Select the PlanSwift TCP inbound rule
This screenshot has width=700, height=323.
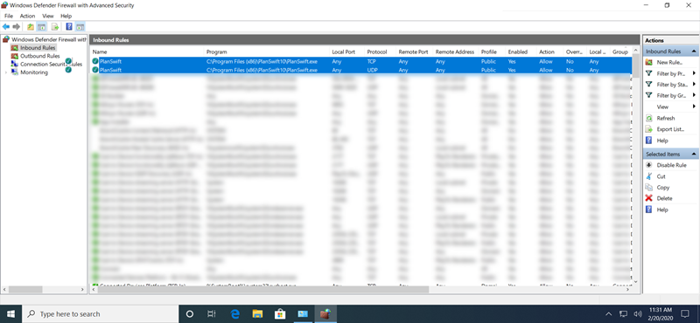click(360, 61)
